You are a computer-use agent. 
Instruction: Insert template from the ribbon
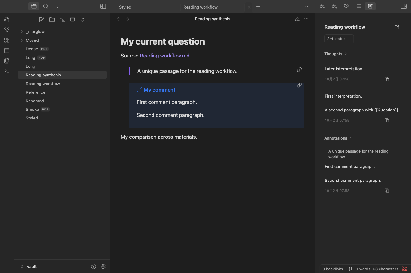(x=7, y=61)
